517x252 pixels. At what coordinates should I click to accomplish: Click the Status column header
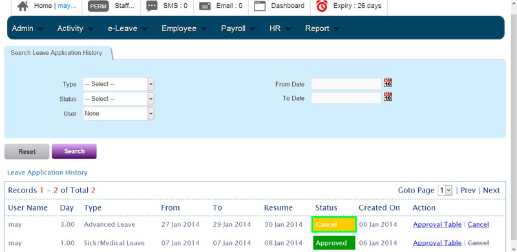[x=326, y=208]
